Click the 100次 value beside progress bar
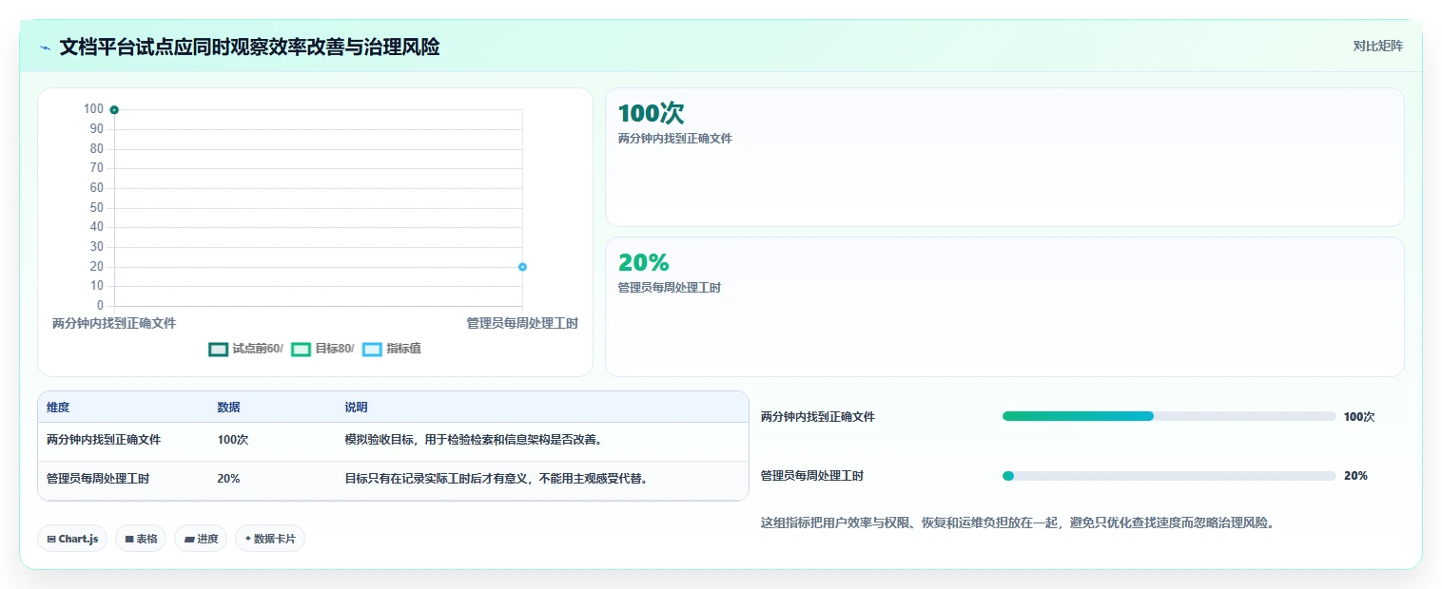1442x589 pixels. pos(1359,417)
